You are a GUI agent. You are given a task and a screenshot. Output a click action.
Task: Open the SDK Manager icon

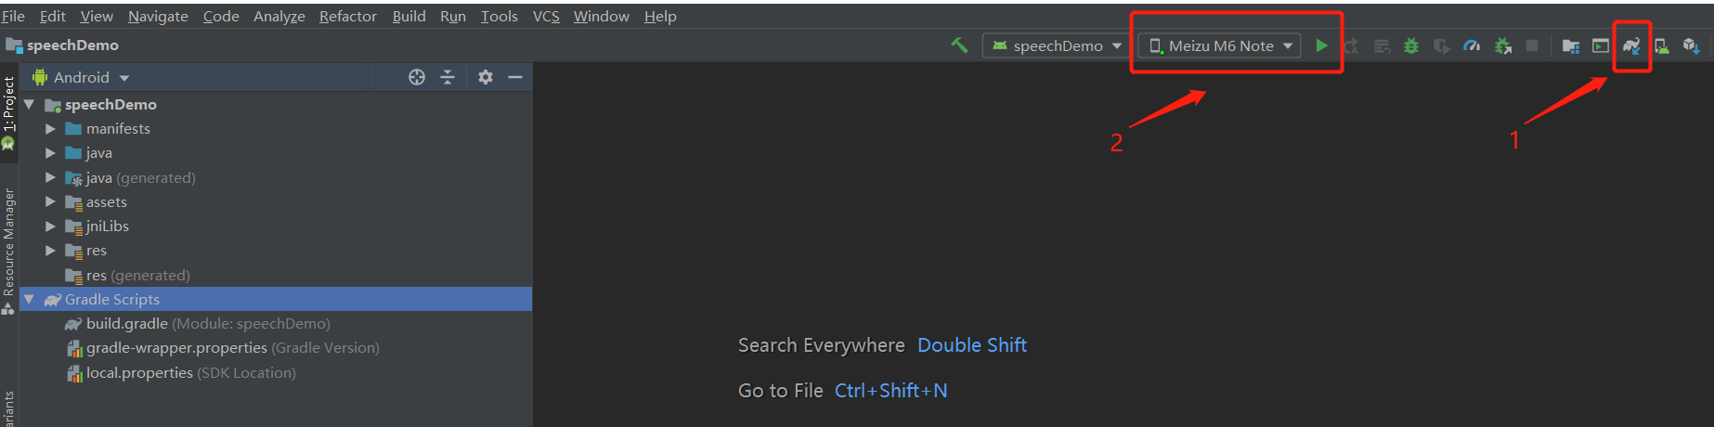[1691, 45]
